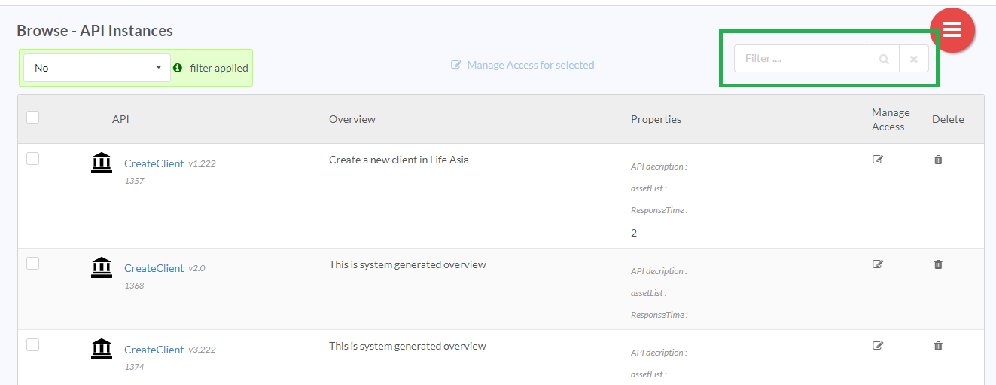The width and height of the screenshot is (996, 385).
Task: Click Manage Access edit icon for CreateClient v1.222
Action: pos(877,160)
